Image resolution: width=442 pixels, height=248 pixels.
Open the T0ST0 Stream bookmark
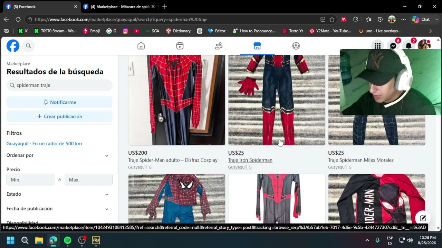coord(55,31)
